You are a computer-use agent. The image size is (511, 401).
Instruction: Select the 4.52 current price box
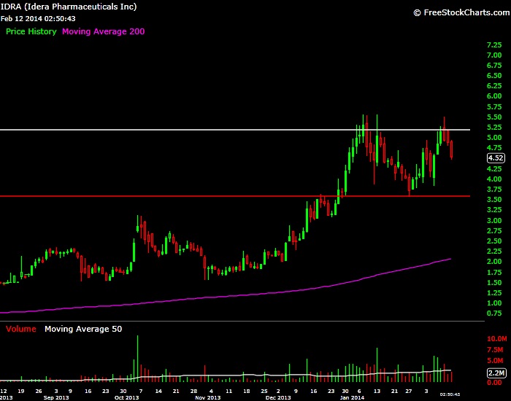click(x=496, y=158)
